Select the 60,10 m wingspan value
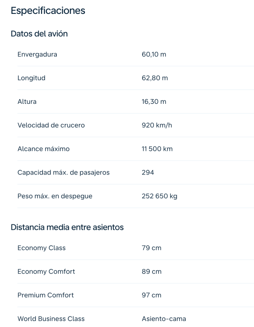This screenshot has width=254, height=327. pos(154,54)
